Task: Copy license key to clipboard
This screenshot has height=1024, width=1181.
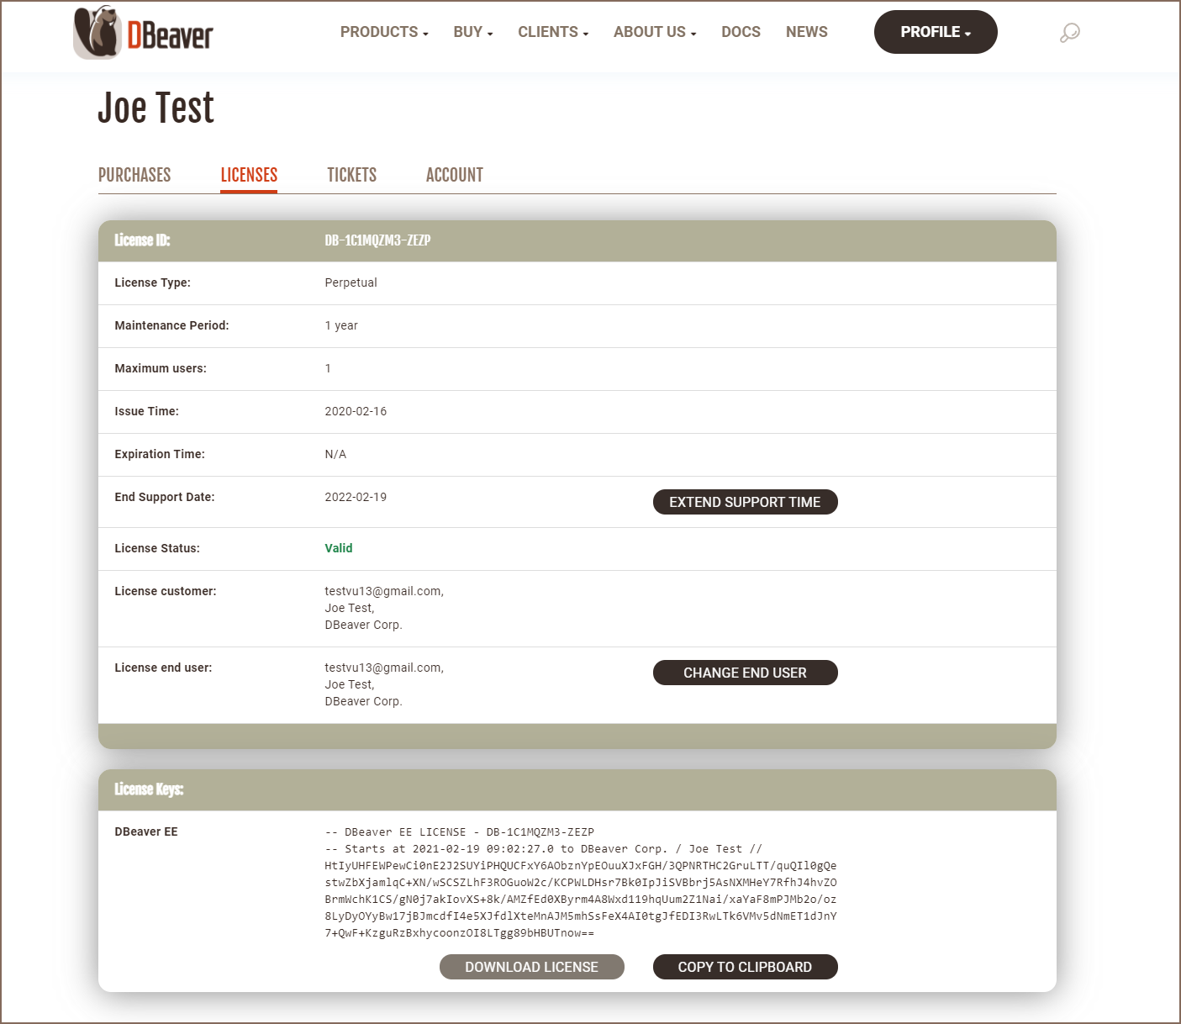Action: click(745, 967)
